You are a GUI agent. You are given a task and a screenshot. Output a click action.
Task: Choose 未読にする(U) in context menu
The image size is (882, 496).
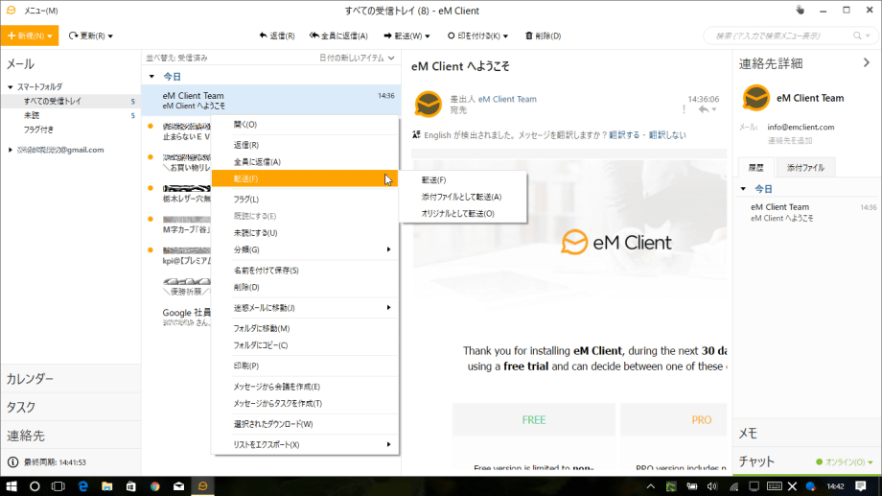click(305, 232)
